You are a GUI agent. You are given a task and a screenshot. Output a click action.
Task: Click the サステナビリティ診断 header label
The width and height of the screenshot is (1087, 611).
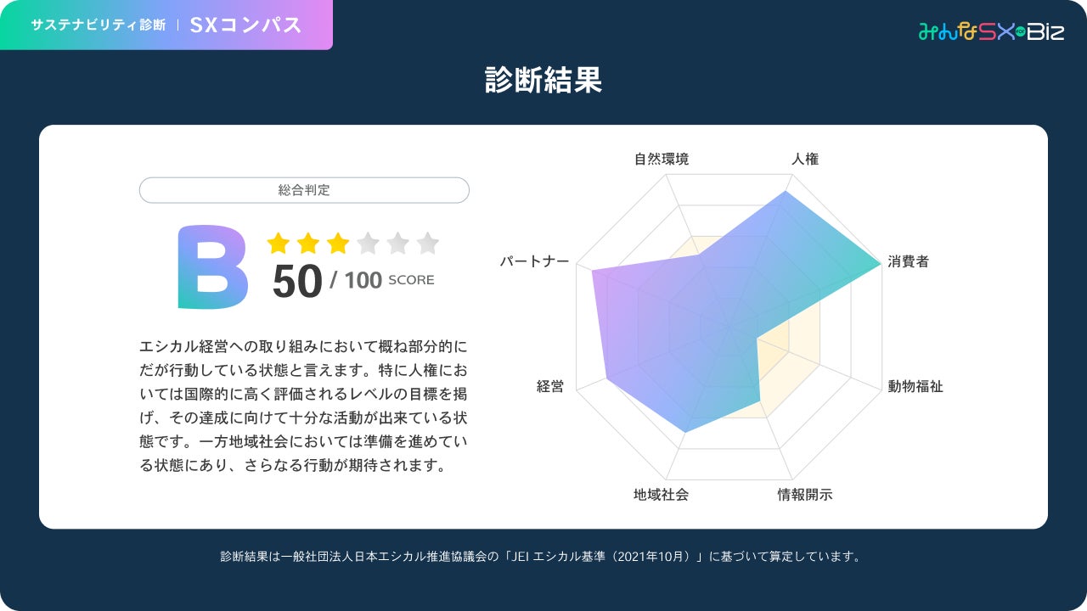click(x=99, y=25)
